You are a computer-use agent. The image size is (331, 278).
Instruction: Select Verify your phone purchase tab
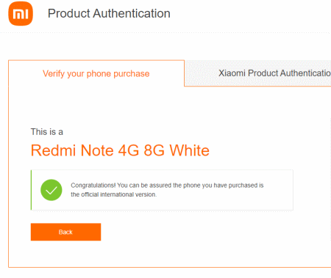tap(96, 73)
